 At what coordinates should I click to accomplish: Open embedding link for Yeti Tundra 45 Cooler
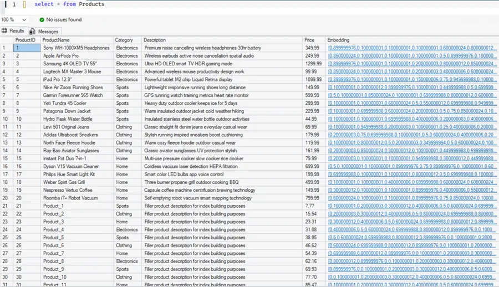tap(412, 103)
